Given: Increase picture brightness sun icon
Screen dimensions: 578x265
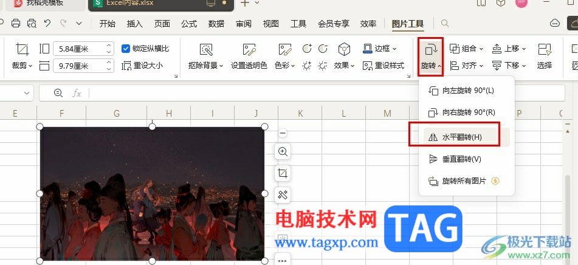Looking at the screenshot, I should [x=307, y=66].
